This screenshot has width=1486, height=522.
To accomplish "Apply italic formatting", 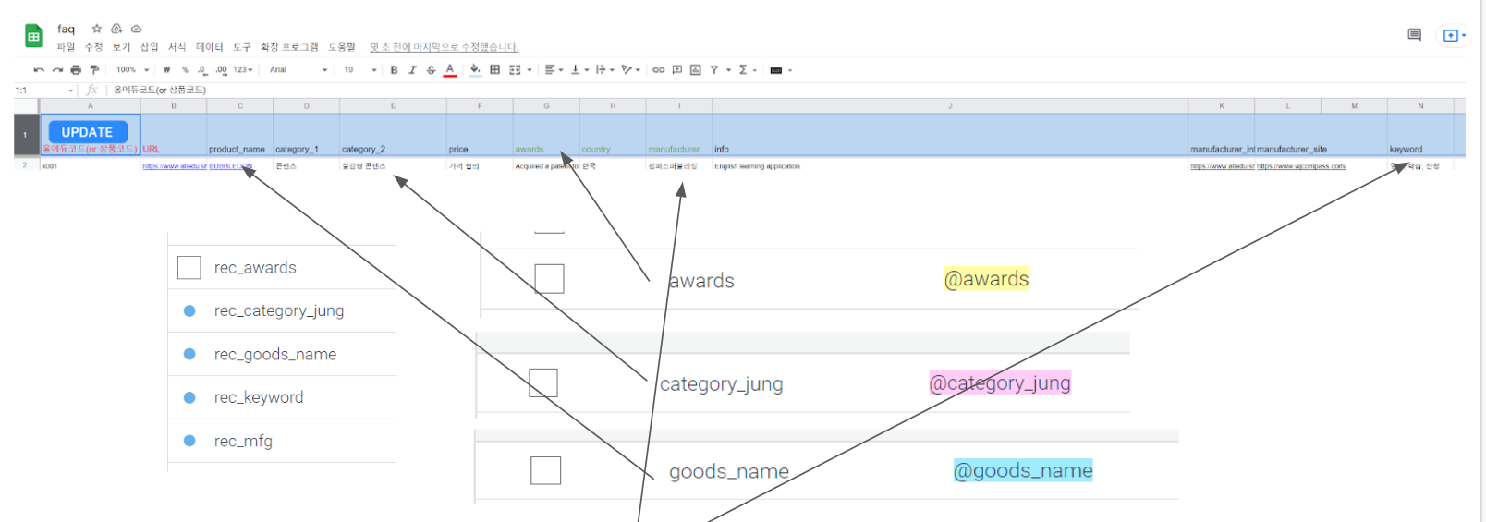I will point(412,70).
